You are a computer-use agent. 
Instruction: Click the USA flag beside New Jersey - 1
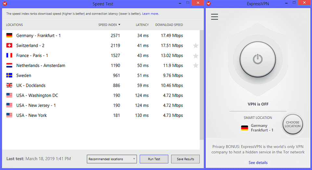[9, 105]
